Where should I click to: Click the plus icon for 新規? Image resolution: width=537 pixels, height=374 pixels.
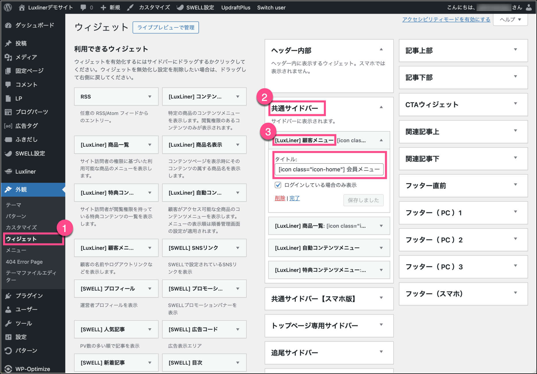[103, 8]
